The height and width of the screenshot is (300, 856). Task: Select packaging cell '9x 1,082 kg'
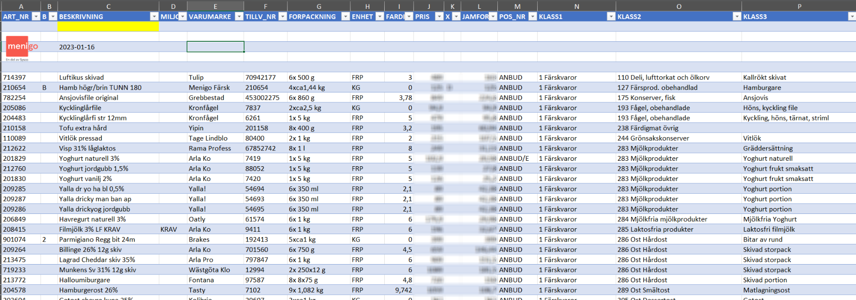pos(319,290)
